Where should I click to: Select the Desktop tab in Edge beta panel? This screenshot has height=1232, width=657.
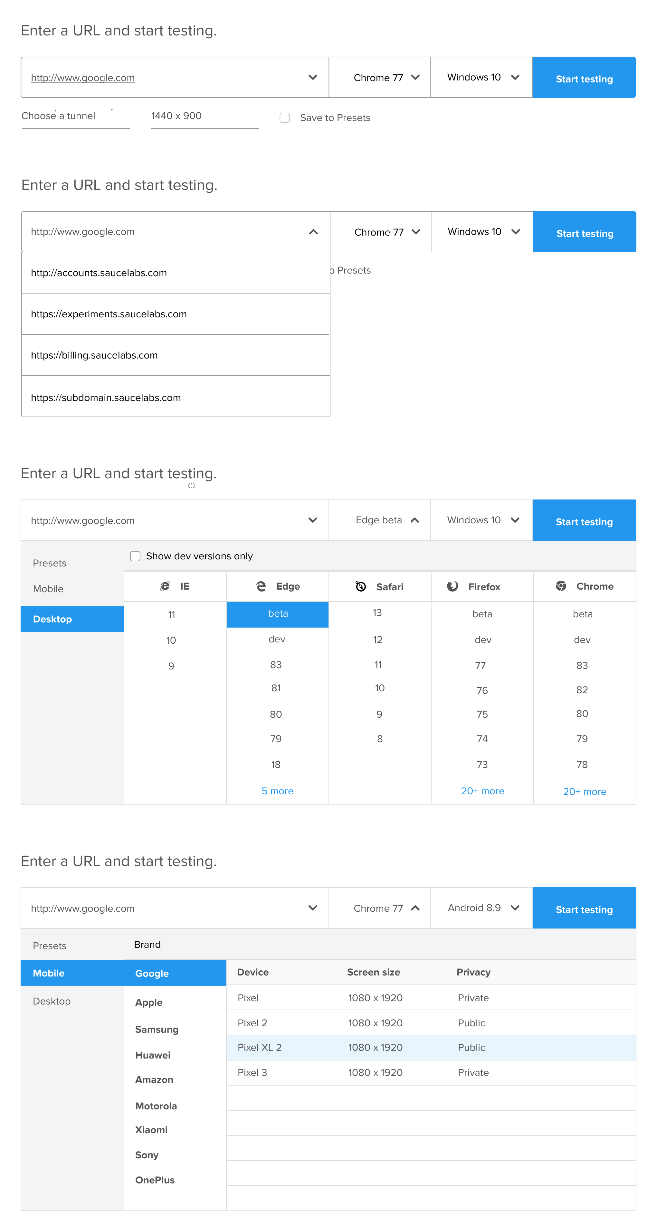pyautogui.click(x=72, y=619)
